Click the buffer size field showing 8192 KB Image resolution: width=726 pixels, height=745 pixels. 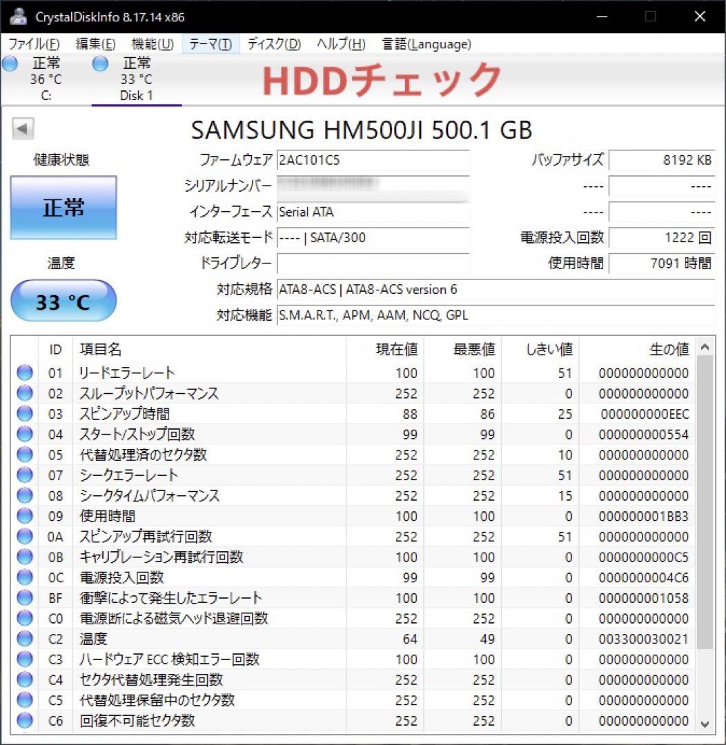click(x=662, y=160)
